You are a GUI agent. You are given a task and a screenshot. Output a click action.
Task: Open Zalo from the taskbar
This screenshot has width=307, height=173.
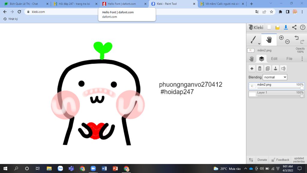(x=60, y=168)
